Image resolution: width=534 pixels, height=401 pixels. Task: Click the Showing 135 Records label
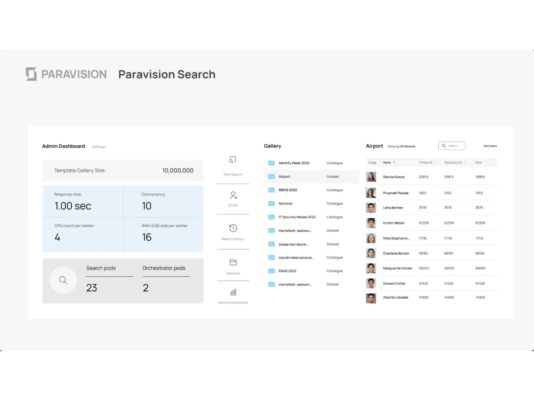point(401,147)
